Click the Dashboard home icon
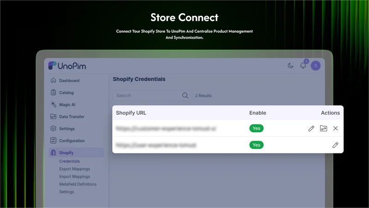The width and height of the screenshot is (369, 208). 54,80
